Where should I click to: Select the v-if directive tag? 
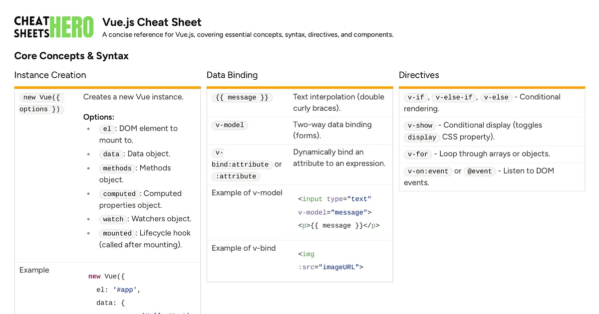pyautogui.click(x=416, y=98)
